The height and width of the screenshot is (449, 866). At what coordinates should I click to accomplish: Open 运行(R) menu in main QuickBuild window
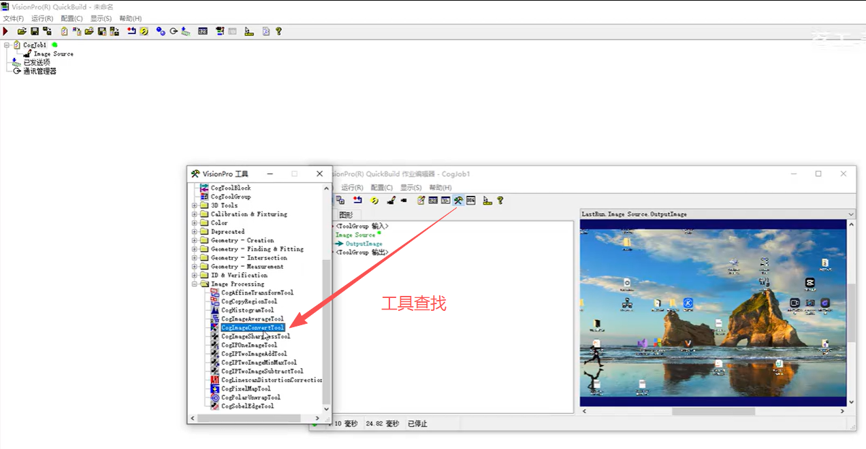coord(42,18)
